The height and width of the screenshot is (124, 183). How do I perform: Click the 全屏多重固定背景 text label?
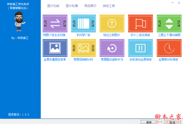point(55,59)
